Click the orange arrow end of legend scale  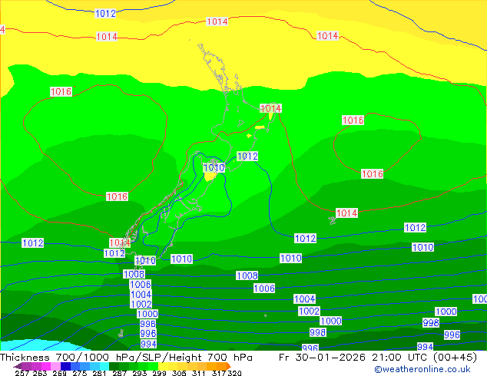229,366
